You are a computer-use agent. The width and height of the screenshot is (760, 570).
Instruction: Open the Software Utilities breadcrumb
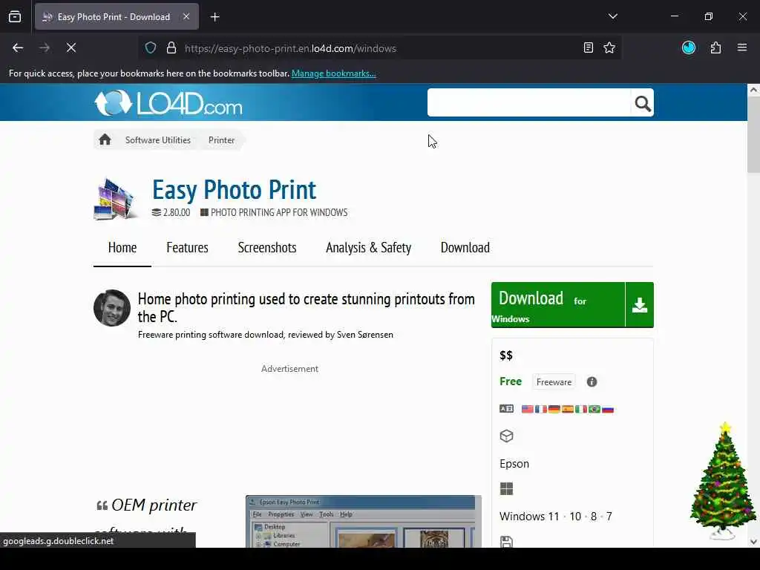coord(158,140)
